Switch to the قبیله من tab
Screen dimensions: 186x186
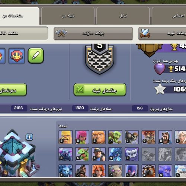point(68,16)
